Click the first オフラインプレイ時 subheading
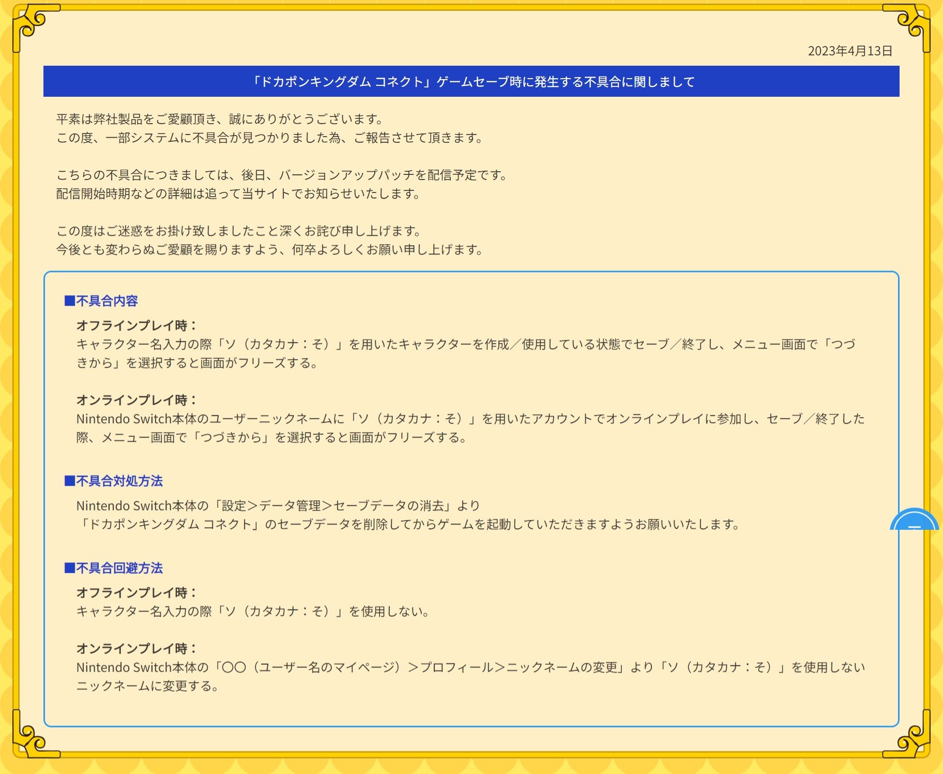943x774 pixels. pos(136,326)
